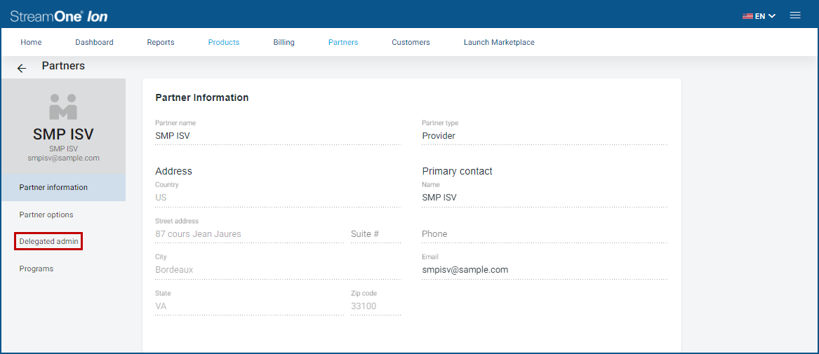Open the Products menu item
Image resolution: width=819 pixels, height=354 pixels.
[224, 42]
